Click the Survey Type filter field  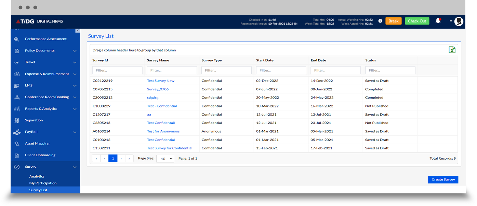pos(226,70)
